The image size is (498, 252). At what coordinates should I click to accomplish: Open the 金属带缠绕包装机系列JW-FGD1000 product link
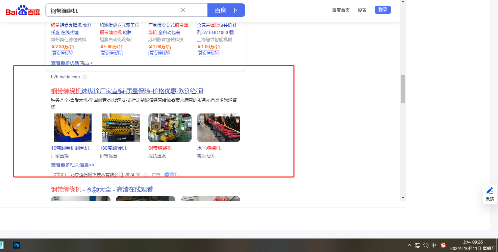[x=217, y=29]
